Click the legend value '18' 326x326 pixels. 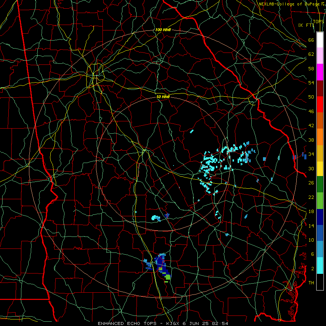coord(311,212)
